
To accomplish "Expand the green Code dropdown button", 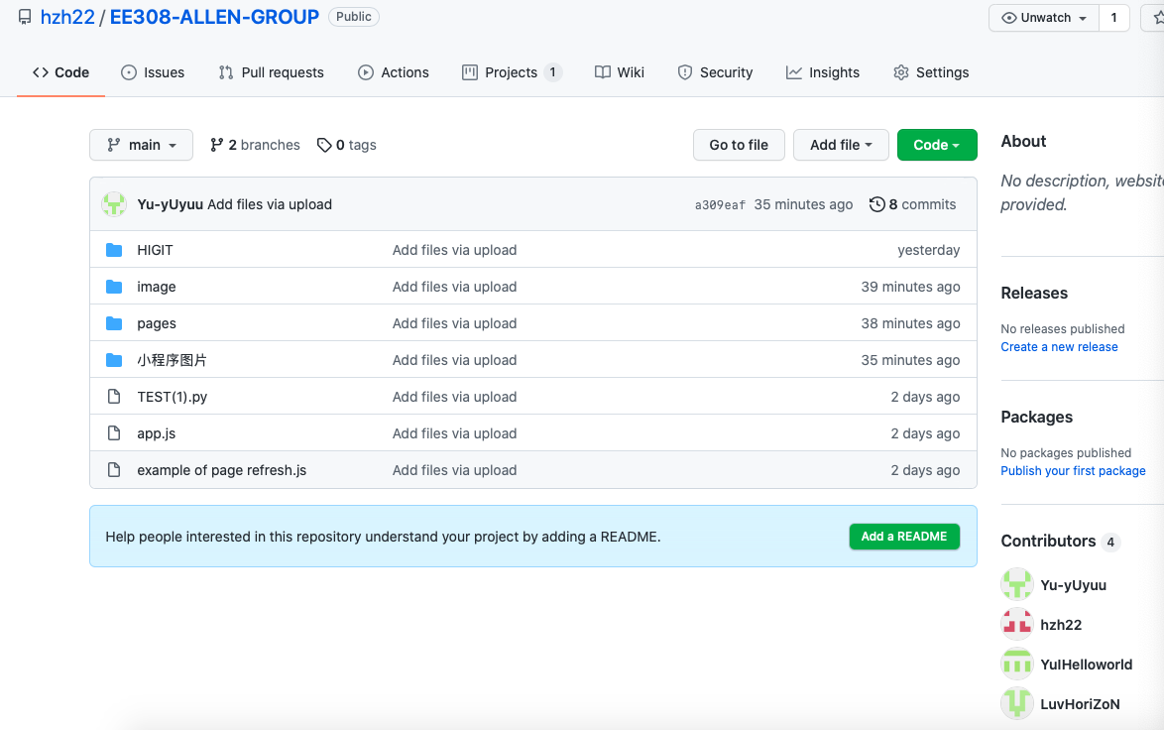I will (x=937, y=145).
